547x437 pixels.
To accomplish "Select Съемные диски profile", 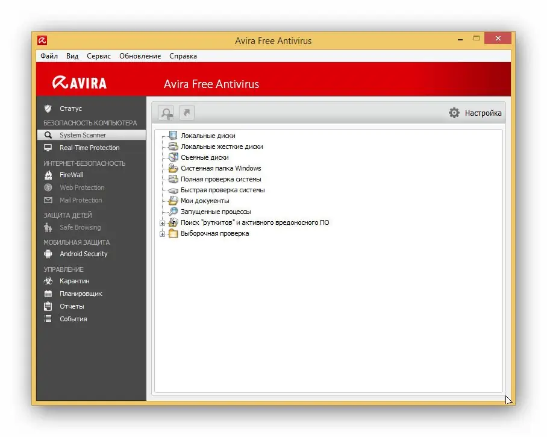I will point(205,157).
